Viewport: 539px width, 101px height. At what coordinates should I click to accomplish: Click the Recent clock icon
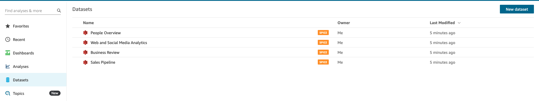coord(8,40)
